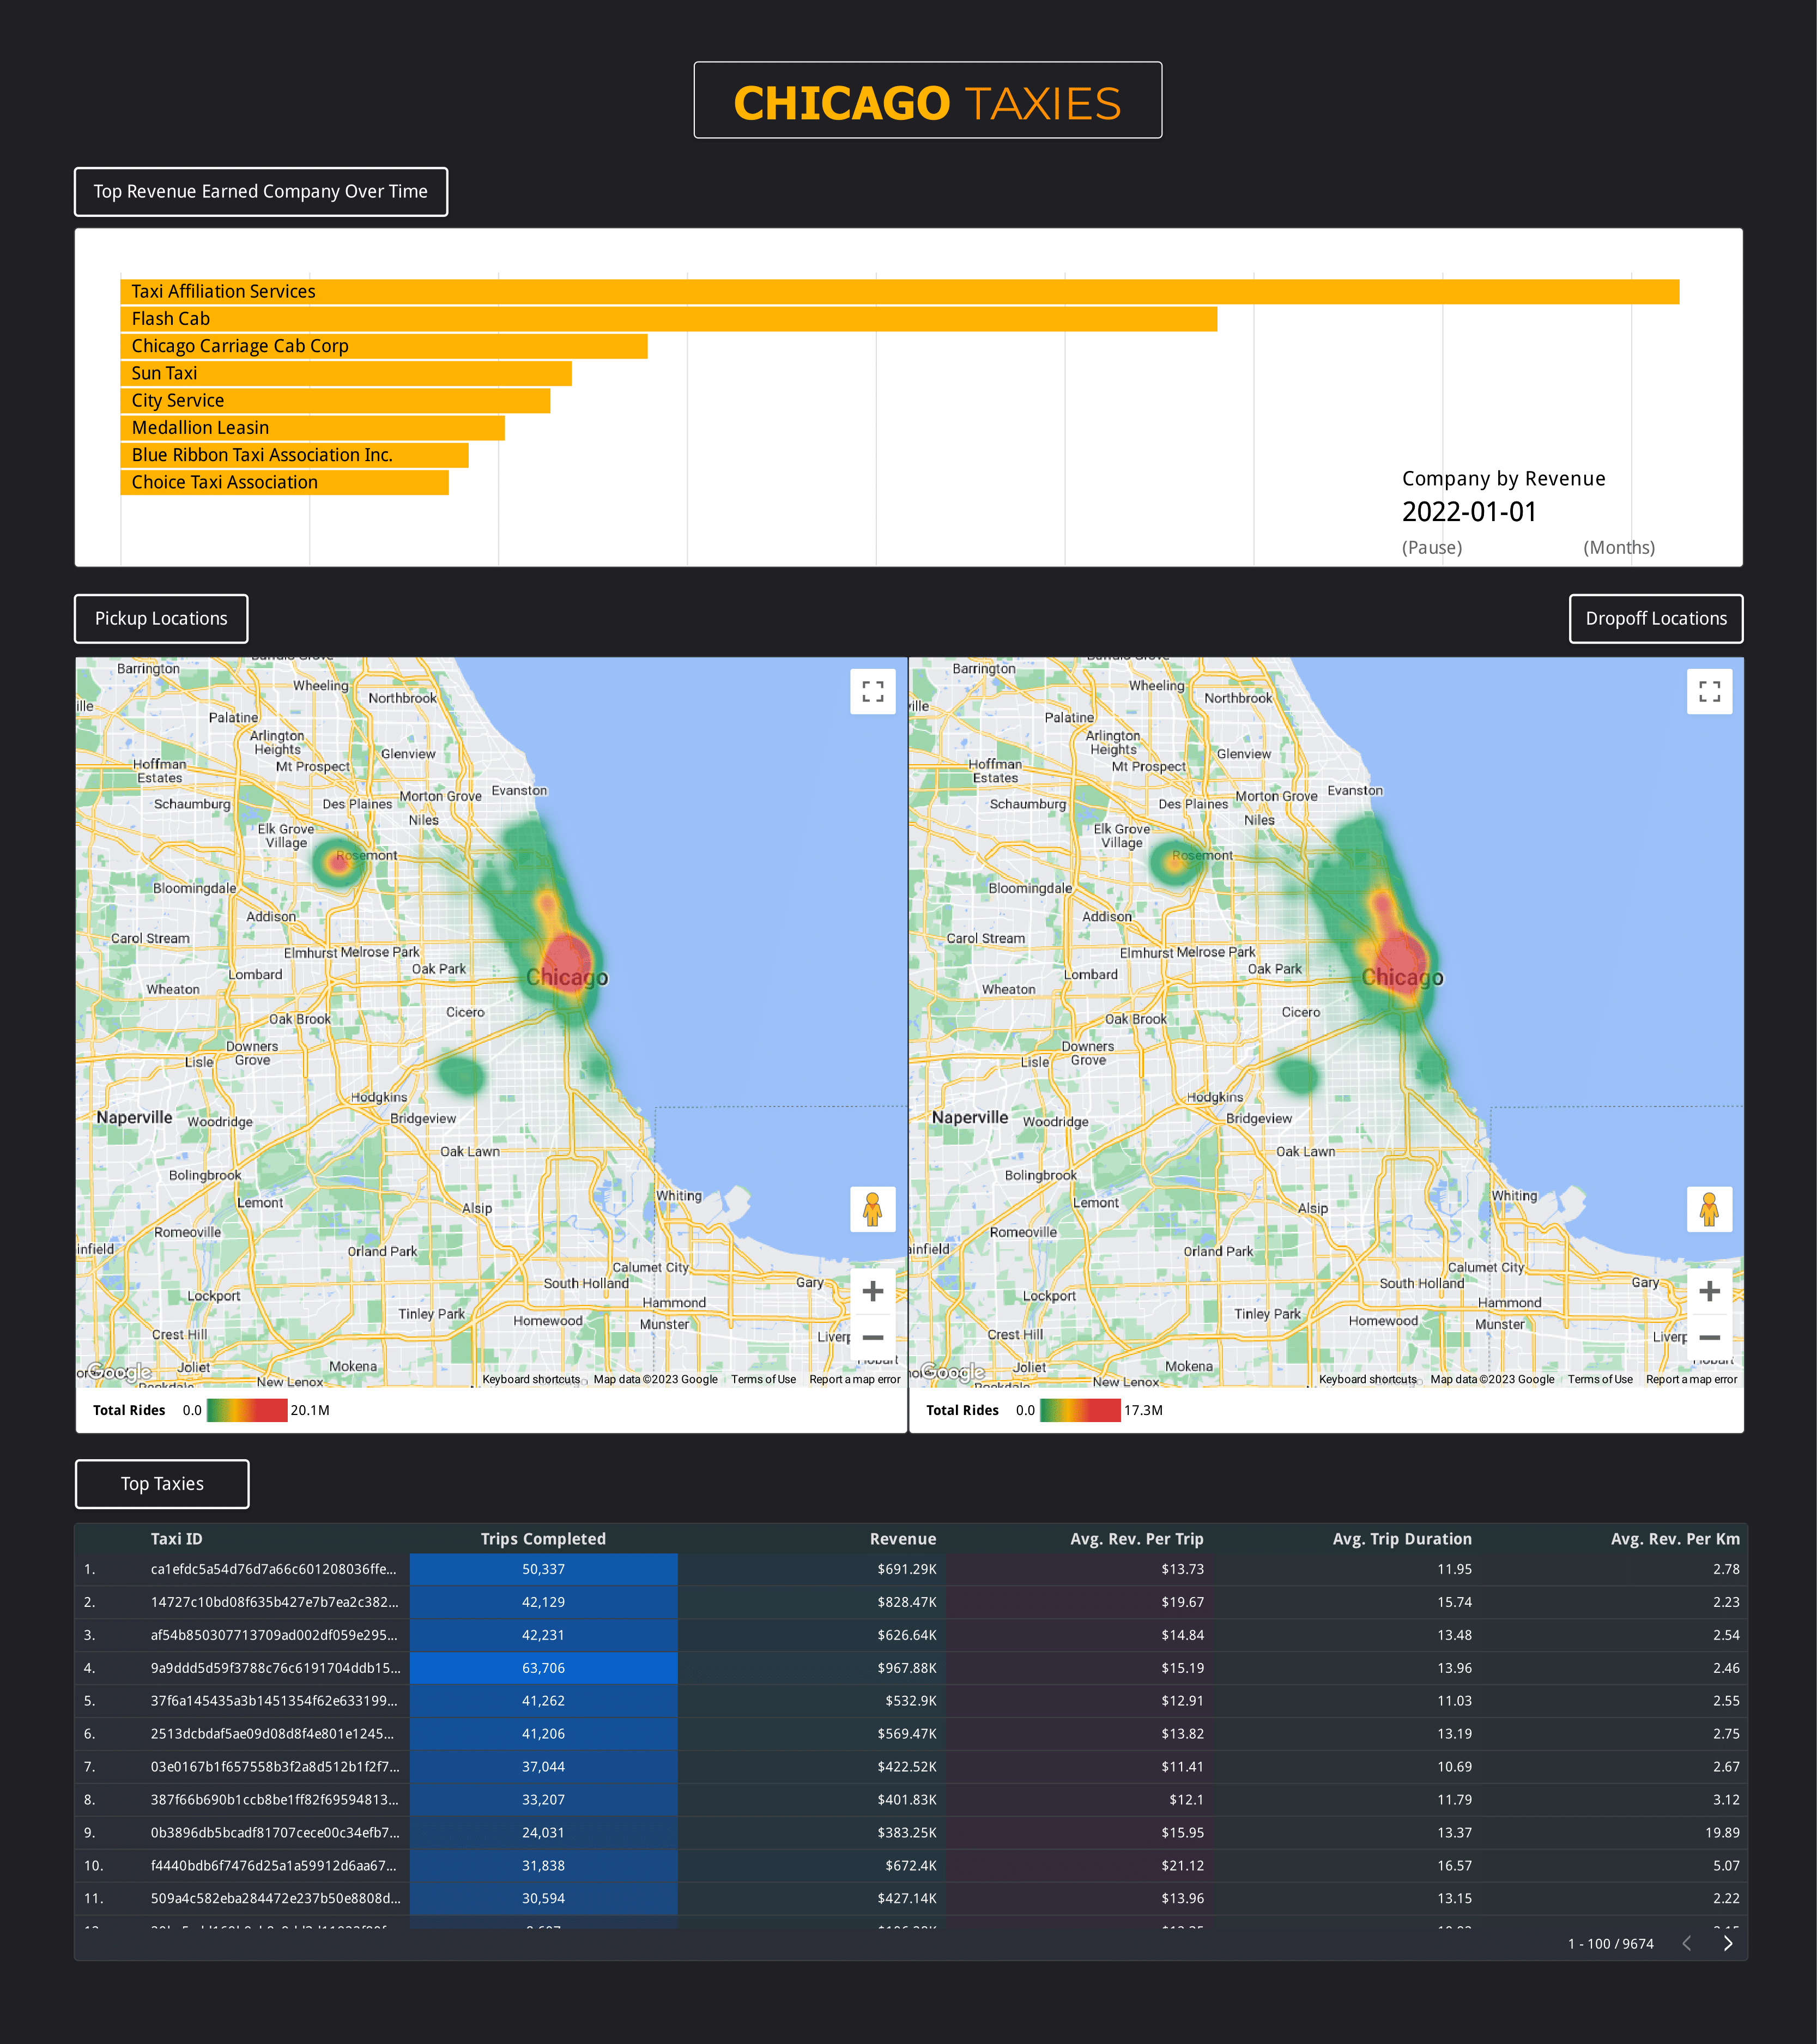Click the Dropoff map Total Rides color gradient
Image resolution: width=1817 pixels, height=2044 pixels.
1080,1410
